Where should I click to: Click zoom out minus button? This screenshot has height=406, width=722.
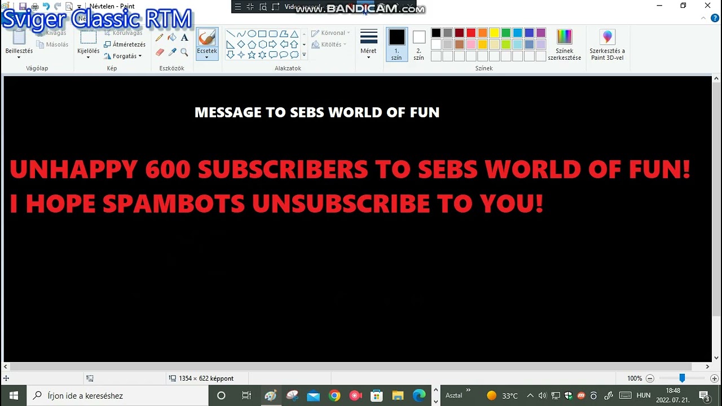pos(650,378)
